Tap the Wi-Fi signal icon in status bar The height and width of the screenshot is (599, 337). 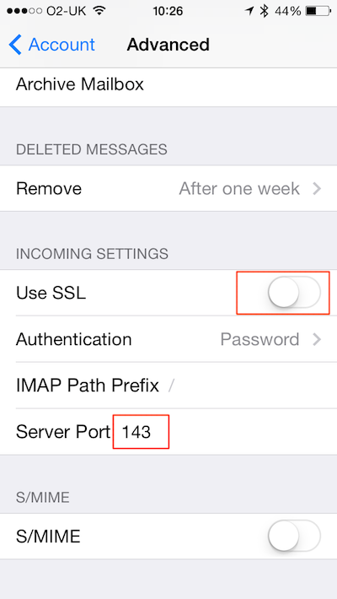click(99, 11)
